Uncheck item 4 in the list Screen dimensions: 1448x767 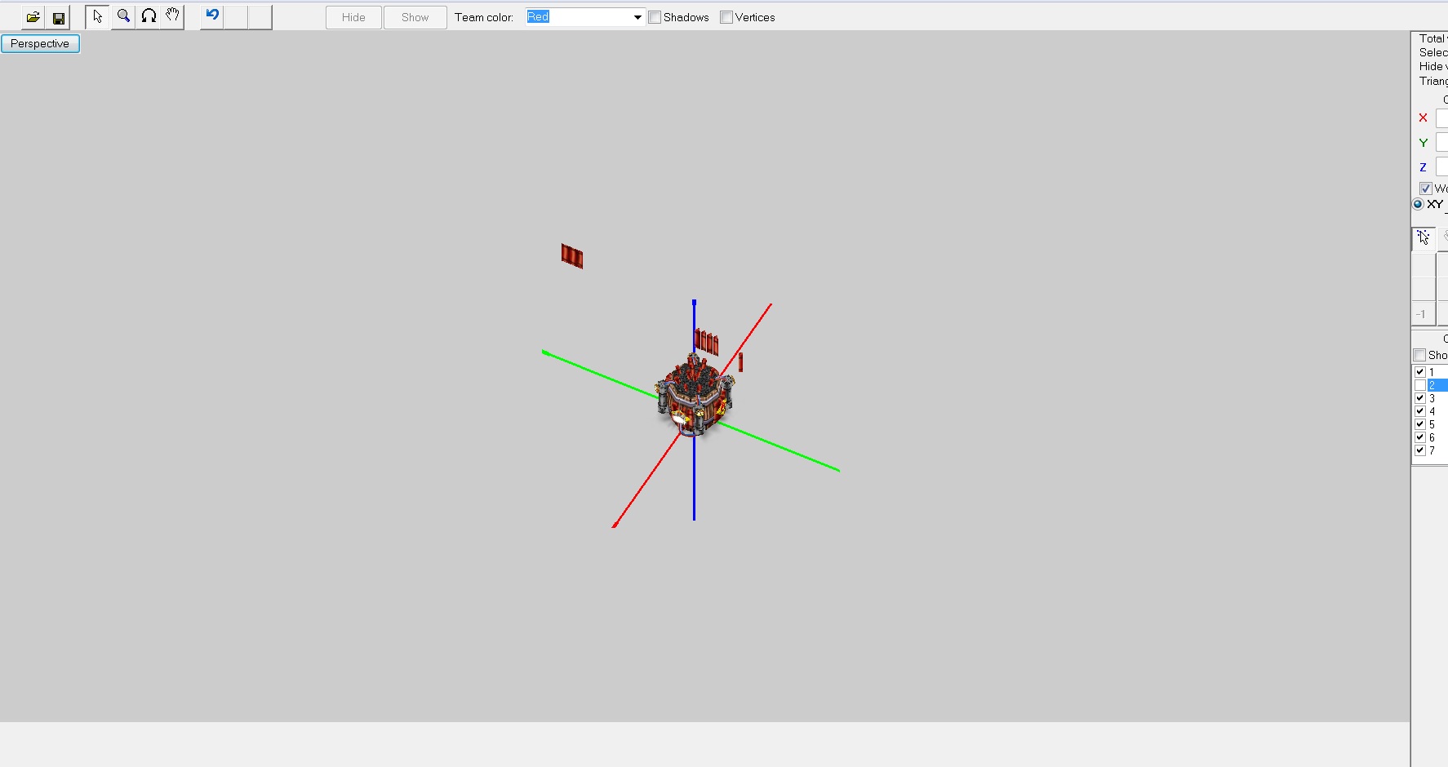[1420, 411]
